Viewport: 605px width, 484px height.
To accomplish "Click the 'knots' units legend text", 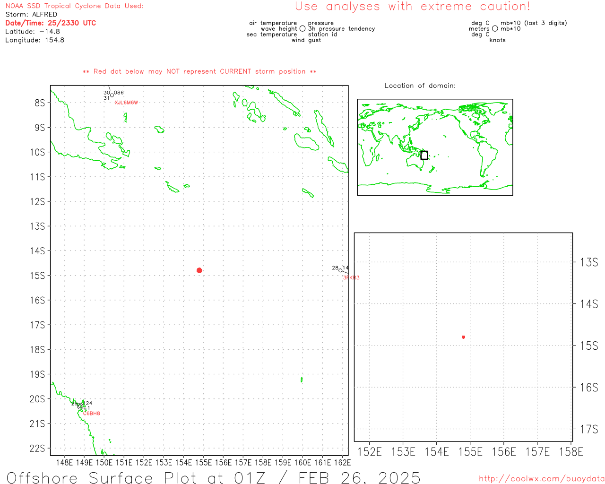I will pos(498,40).
